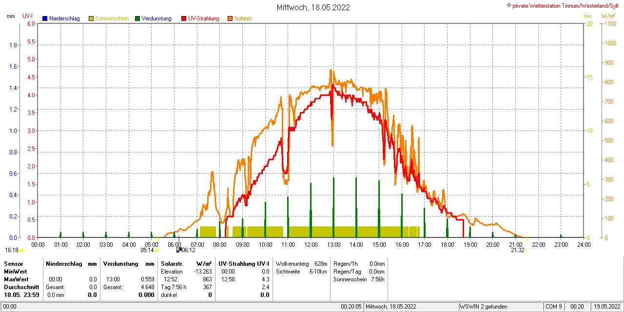This screenshot has width=624, height=312.
Task: Click the Sensor column header
Action: [13, 263]
